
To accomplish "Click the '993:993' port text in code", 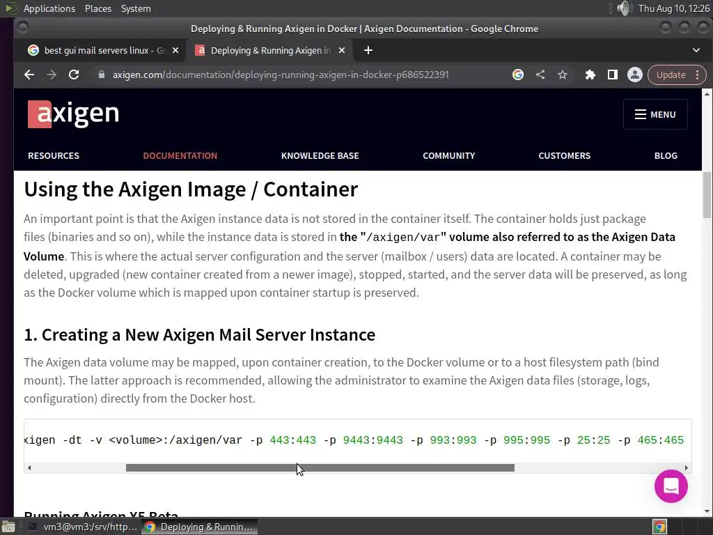I will pos(453,440).
